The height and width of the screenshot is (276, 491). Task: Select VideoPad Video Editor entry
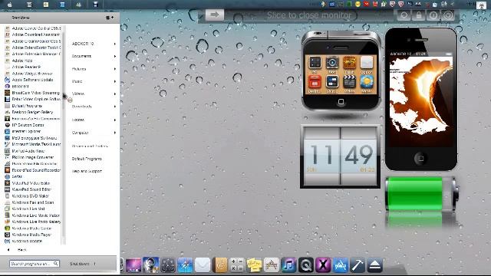[x=31, y=183]
